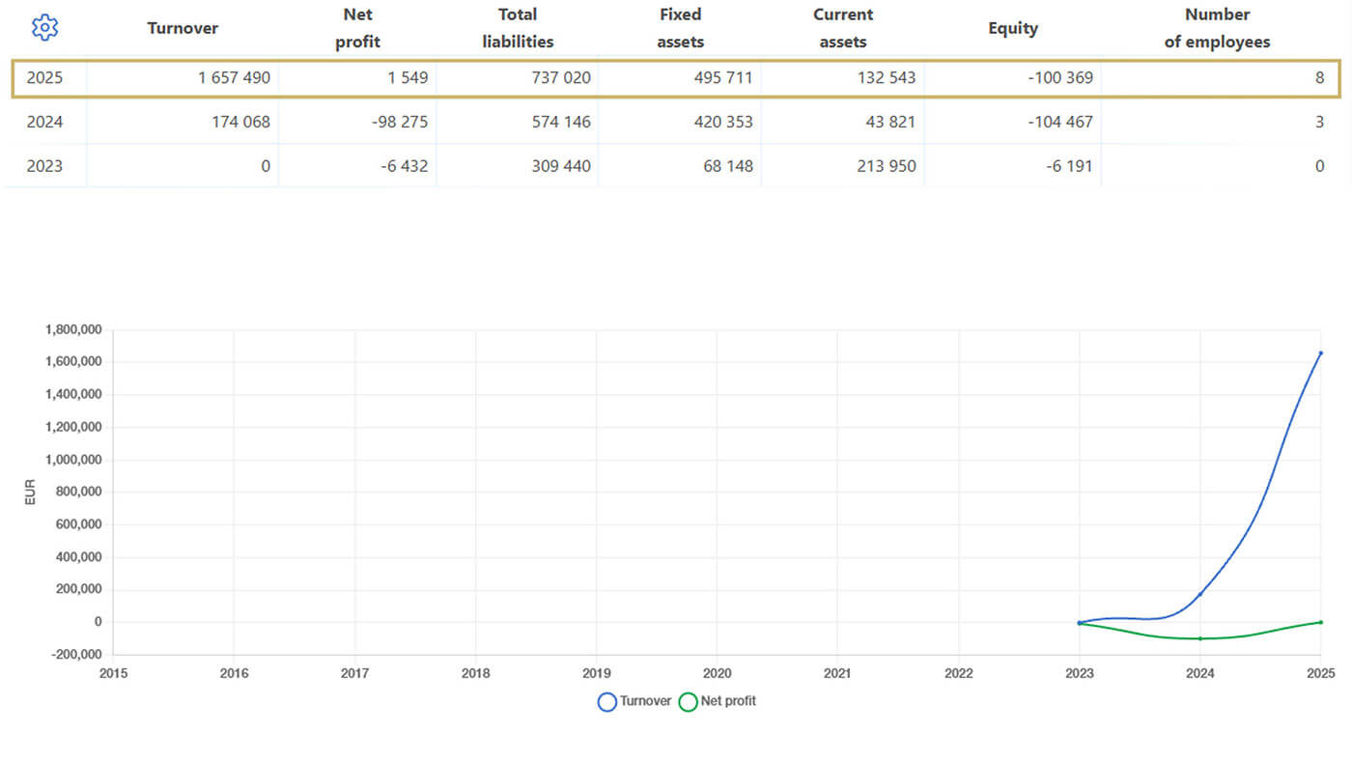Click the blue Turnover legend circle

[x=607, y=702]
